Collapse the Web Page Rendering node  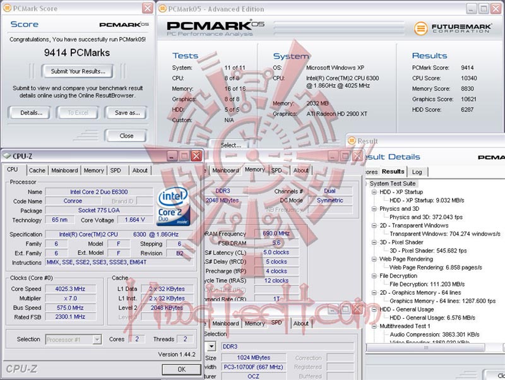tap(374, 259)
